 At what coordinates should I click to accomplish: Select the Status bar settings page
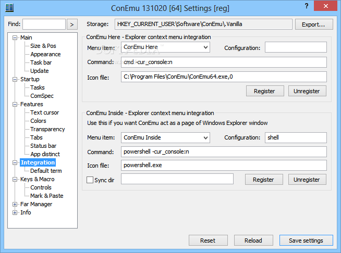pyautogui.click(x=43, y=146)
